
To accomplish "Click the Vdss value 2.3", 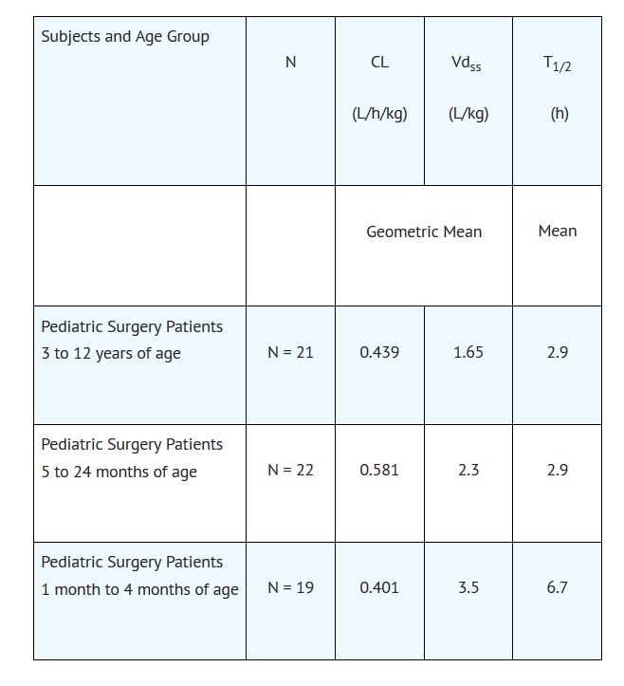I will [468, 470].
